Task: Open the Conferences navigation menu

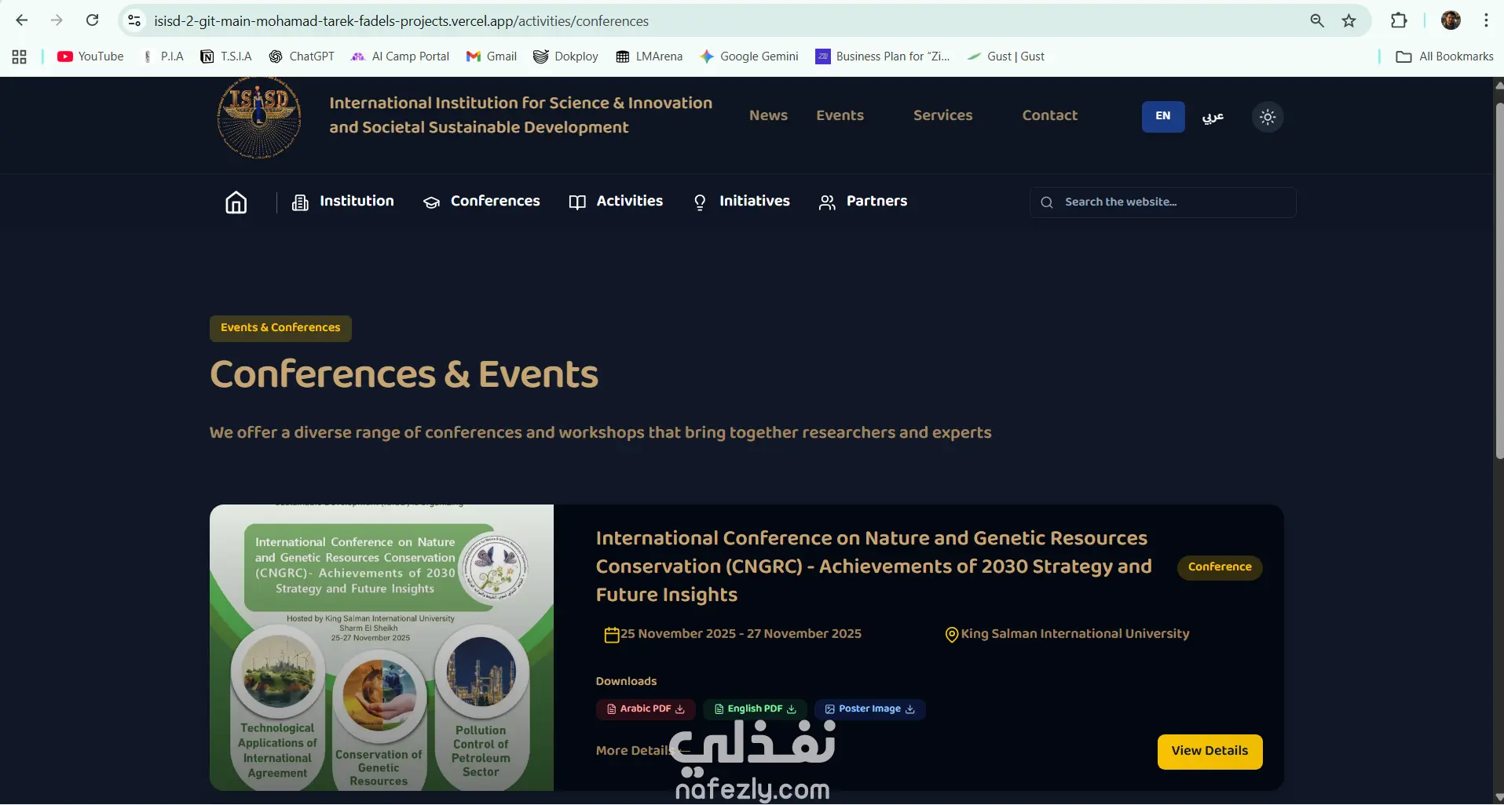Action: (x=481, y=202)
